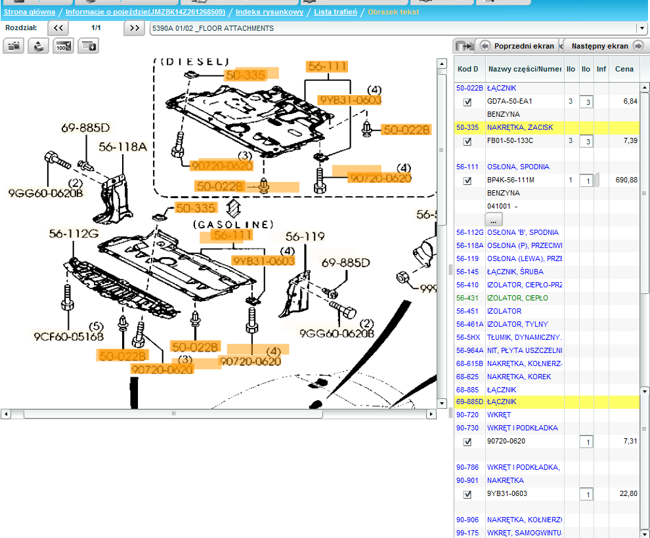Click the 100% zoom reset icon
Viewport: 650px width, 538px height.
click(x=64, y=45)
